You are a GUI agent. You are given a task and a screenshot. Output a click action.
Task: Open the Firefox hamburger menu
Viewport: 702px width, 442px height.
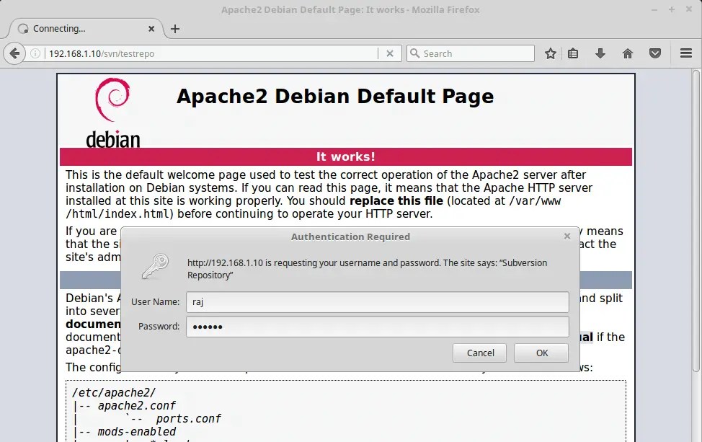pyautogui.click(x=686, y=53)
